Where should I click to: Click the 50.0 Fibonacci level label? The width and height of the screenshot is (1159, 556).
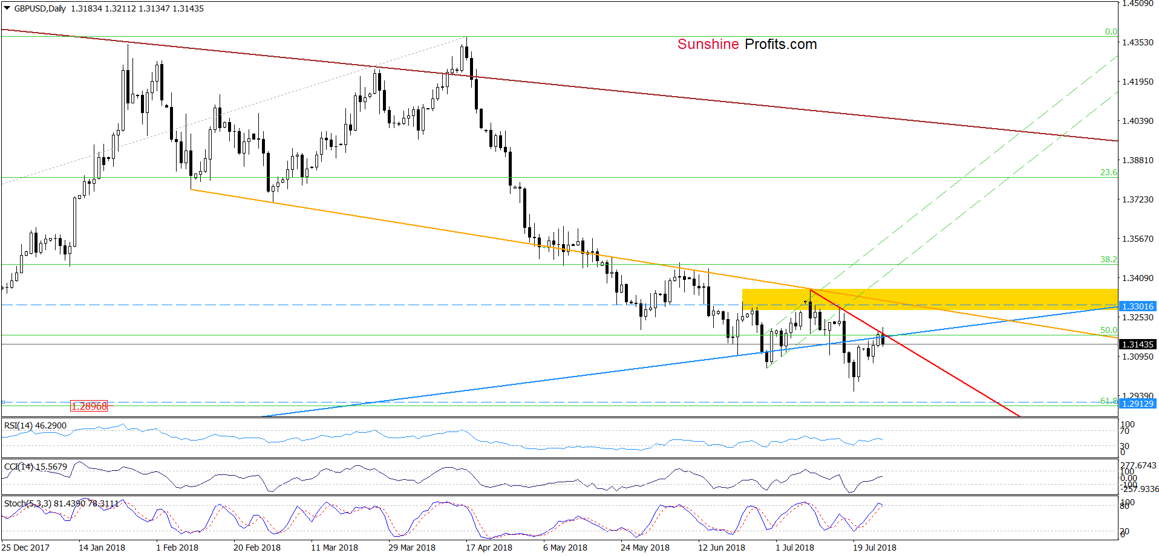[x=1108, y=331]
